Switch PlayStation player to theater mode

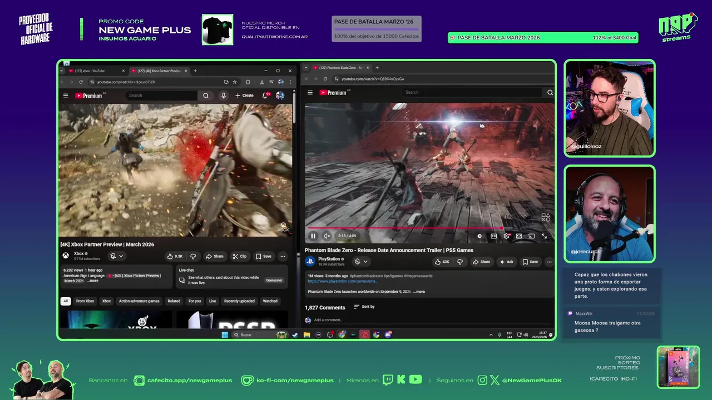[519, 236]
